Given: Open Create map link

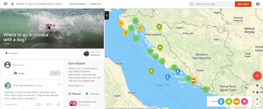Looking at the screenshot, I should tap(96, 4).
